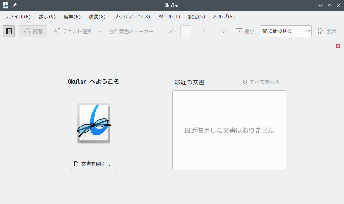This screenshot has width=344, height=204.
Task: Open the ファイル(F) menu
Action: coord(17,17)
